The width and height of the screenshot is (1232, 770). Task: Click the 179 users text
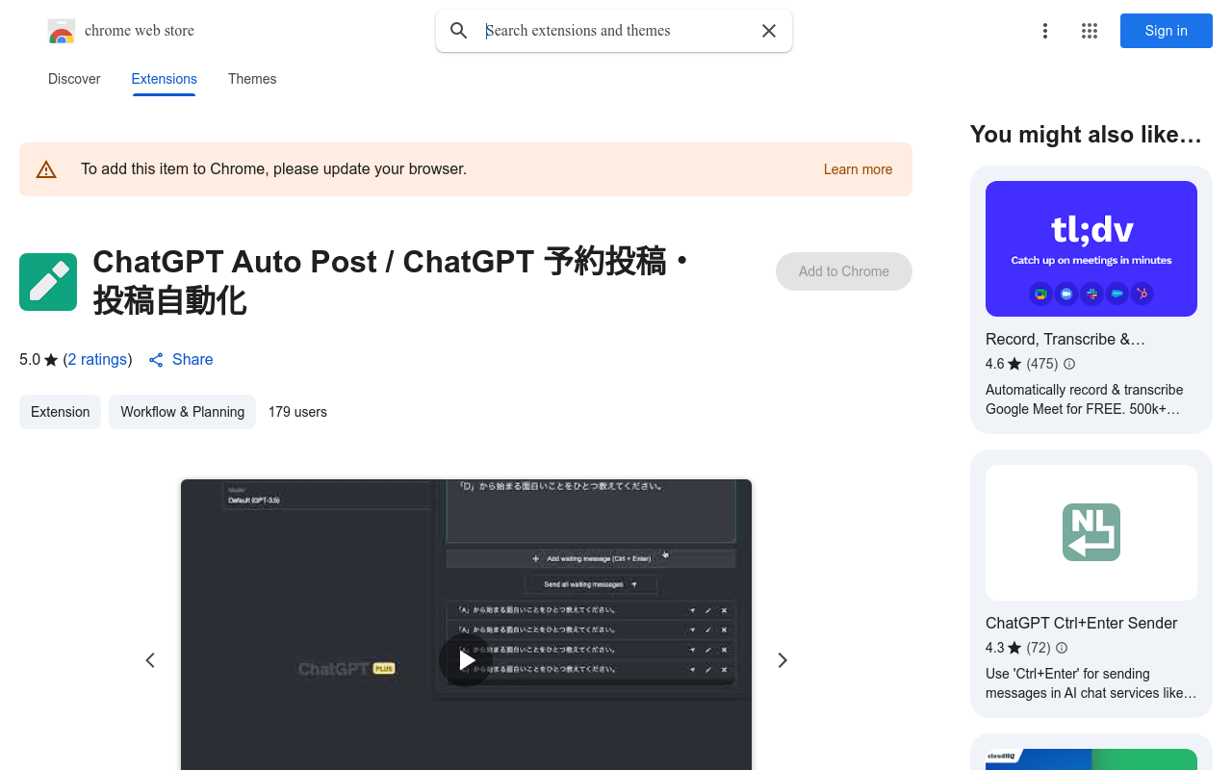click(297, 412)
